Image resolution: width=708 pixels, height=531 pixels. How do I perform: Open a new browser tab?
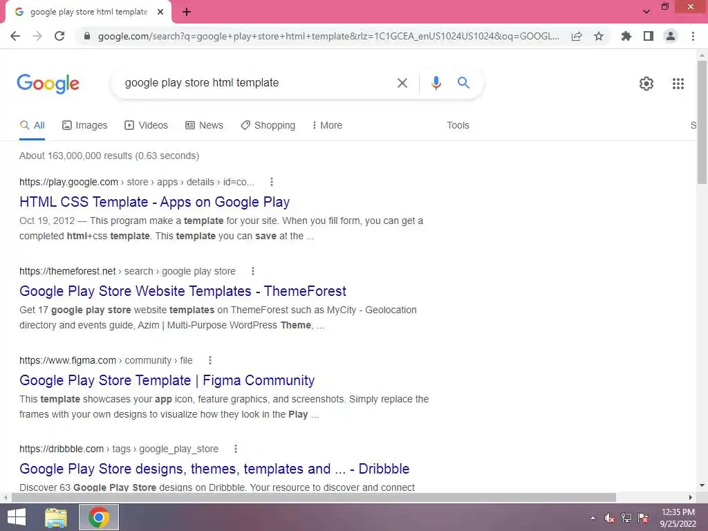tap(187, 12)
